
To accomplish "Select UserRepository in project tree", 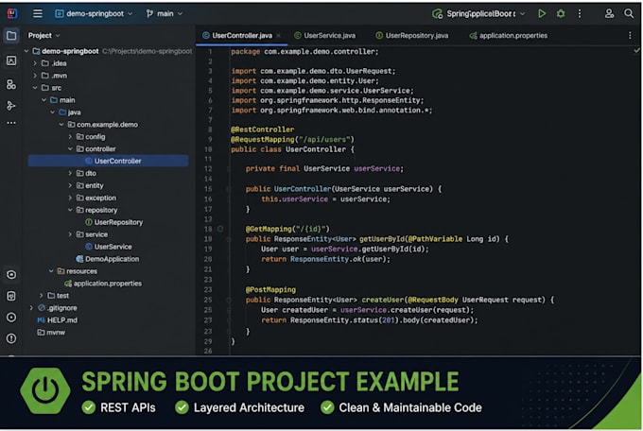I will pos(114,222).
